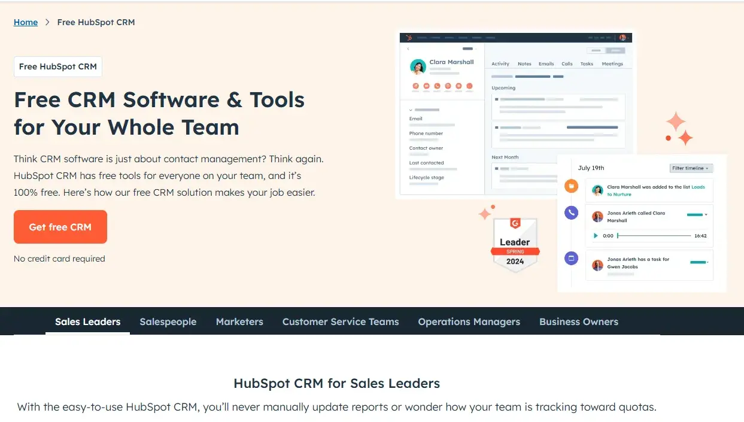Click the Leads to Nurture link

[x=656, y=190]
